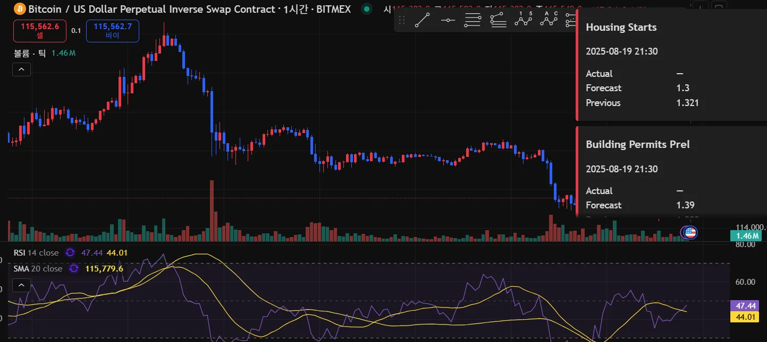Collapse the volume indicator legend chevron

(21, 69)
